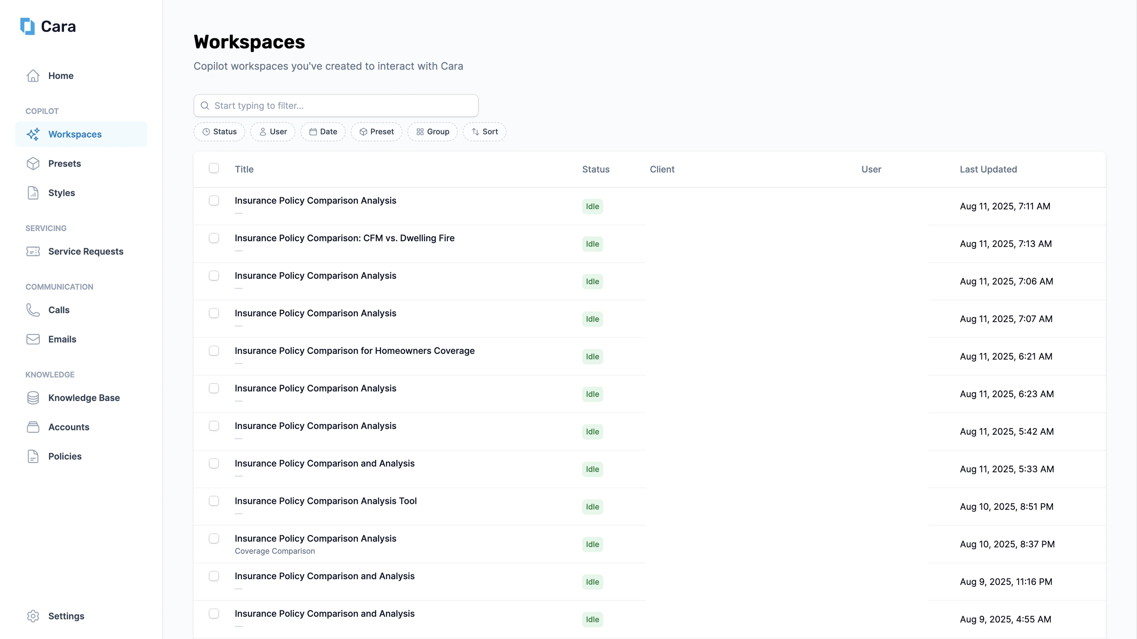Click the Status column header

[x=596, y=169]
